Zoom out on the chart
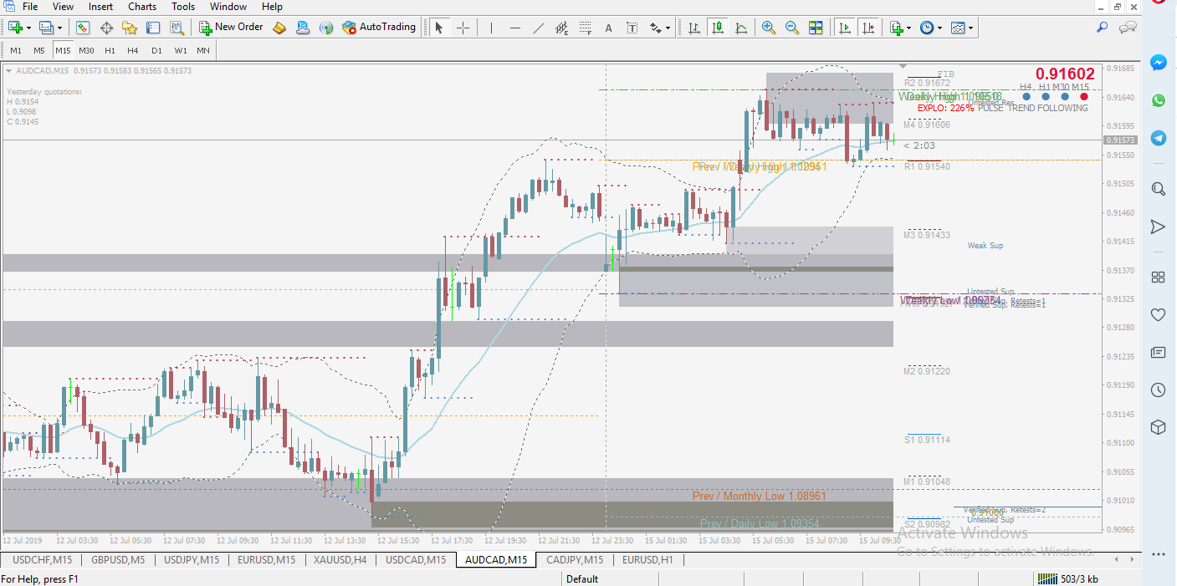The width and height of the screenshot is (1177, 586). tap(791, 28)
